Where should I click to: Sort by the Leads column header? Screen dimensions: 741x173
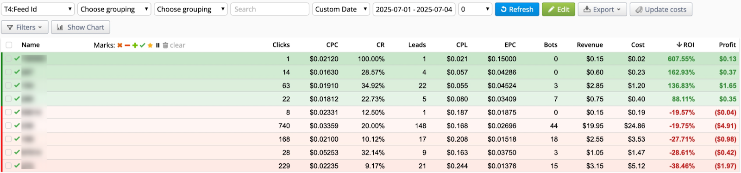tap(417, 45)
